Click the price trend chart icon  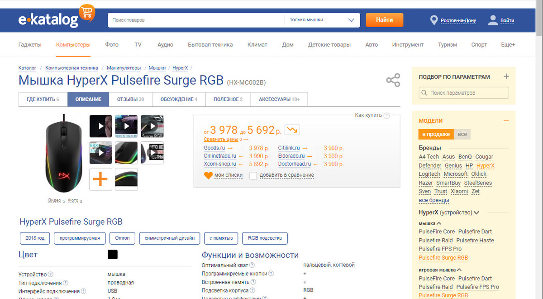(x=292, y=130)
